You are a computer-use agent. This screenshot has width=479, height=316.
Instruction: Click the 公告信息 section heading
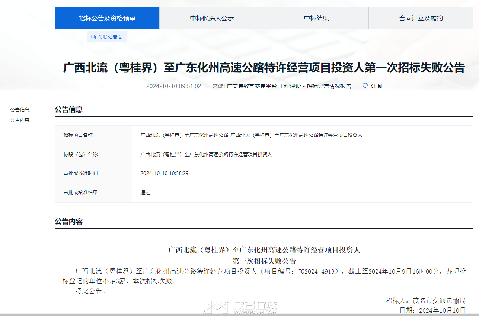[69, 109]
